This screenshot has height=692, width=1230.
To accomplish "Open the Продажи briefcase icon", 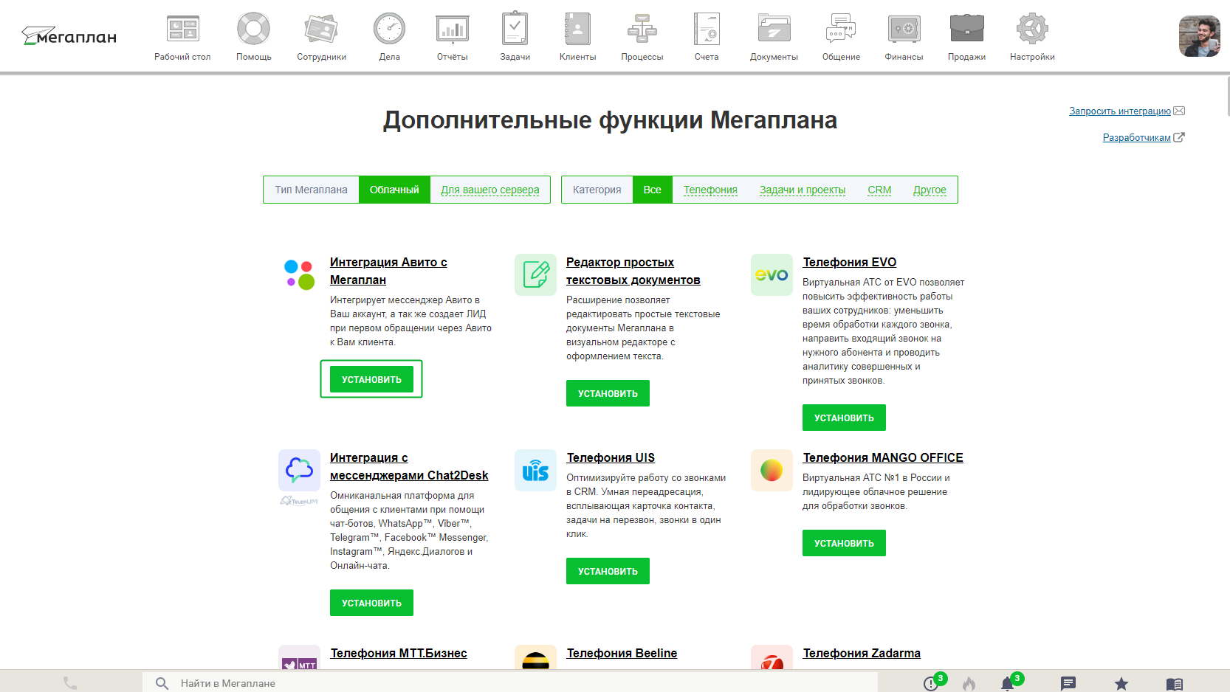I will pos(966,30).
